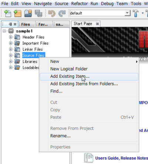This screenshot has height=164, width=148.
Task: Click the Build hammer icon
Action: click(x=136, y=13)
